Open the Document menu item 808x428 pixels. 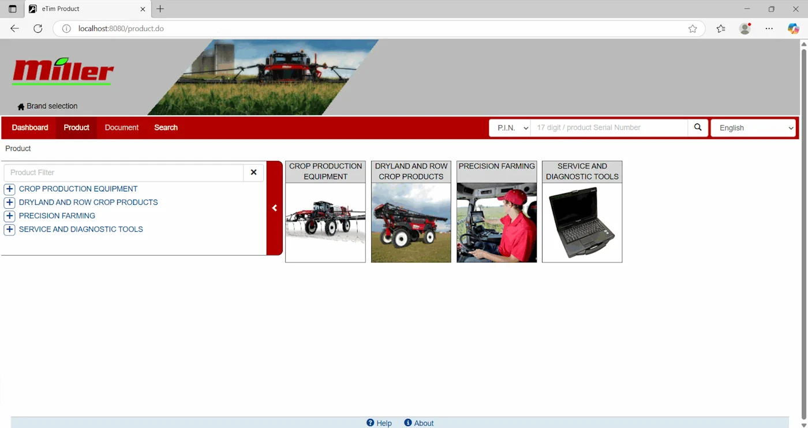pos(122,127)
